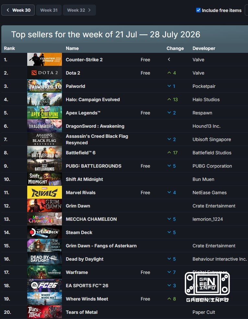Click the Warframe capsule image
The height and width of the screenshot is (319, 248).
coord(44,272)
